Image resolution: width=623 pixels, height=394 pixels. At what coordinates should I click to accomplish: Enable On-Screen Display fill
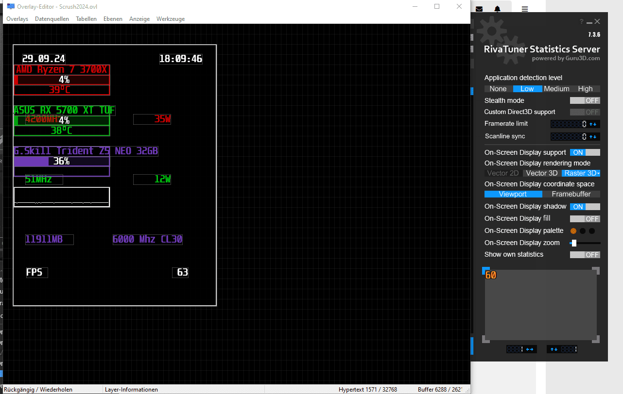[585, 219]
